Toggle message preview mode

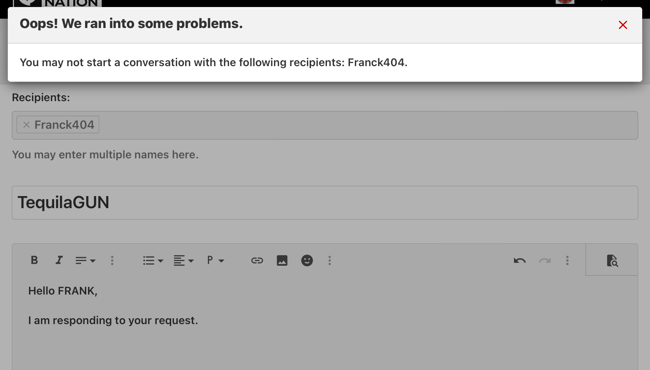pos(612,260)
